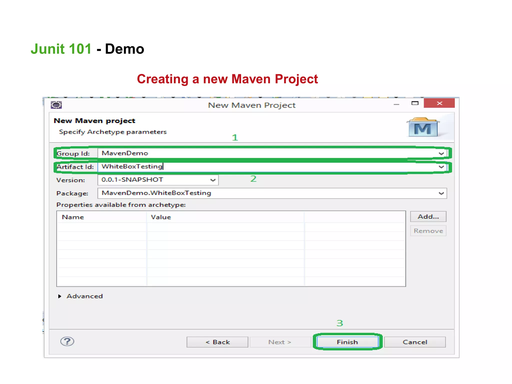Image resolution: width=512 pixels, height=384 pixels.
Task: Click the Package field with MavenDemo.WhiteBoxTesting
Action: [x=272, y=193]
